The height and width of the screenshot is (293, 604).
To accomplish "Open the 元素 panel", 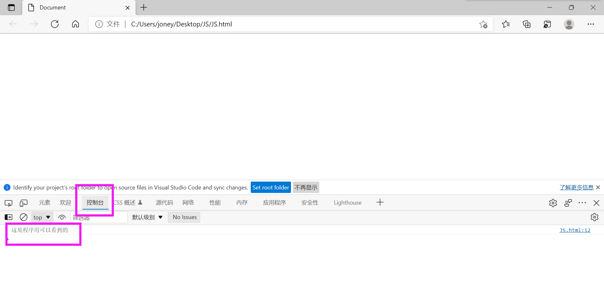I will [x=45, y=203].
